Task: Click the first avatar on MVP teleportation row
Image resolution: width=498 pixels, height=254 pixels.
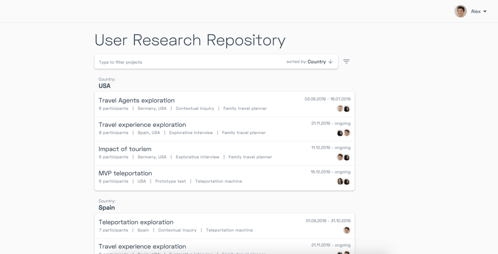Action: click(x=340, y=181)
